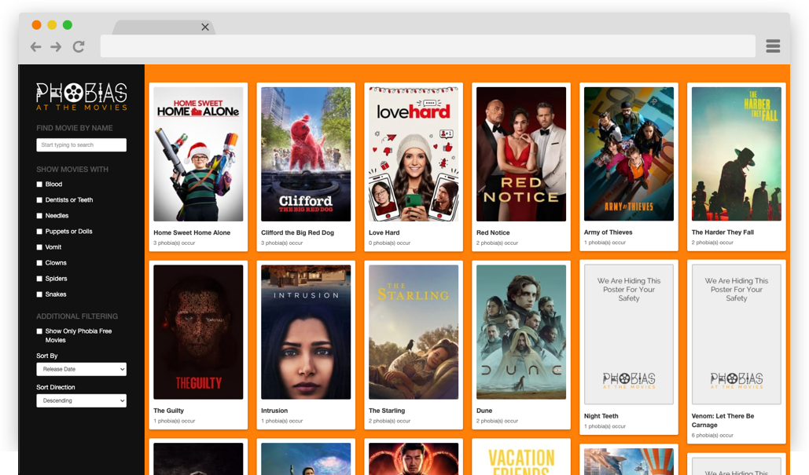Open the Home Sweet Home Alone poster
Screen dimensions: 809x475
198,154
